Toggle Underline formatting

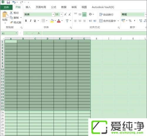(x=35, y=21)
